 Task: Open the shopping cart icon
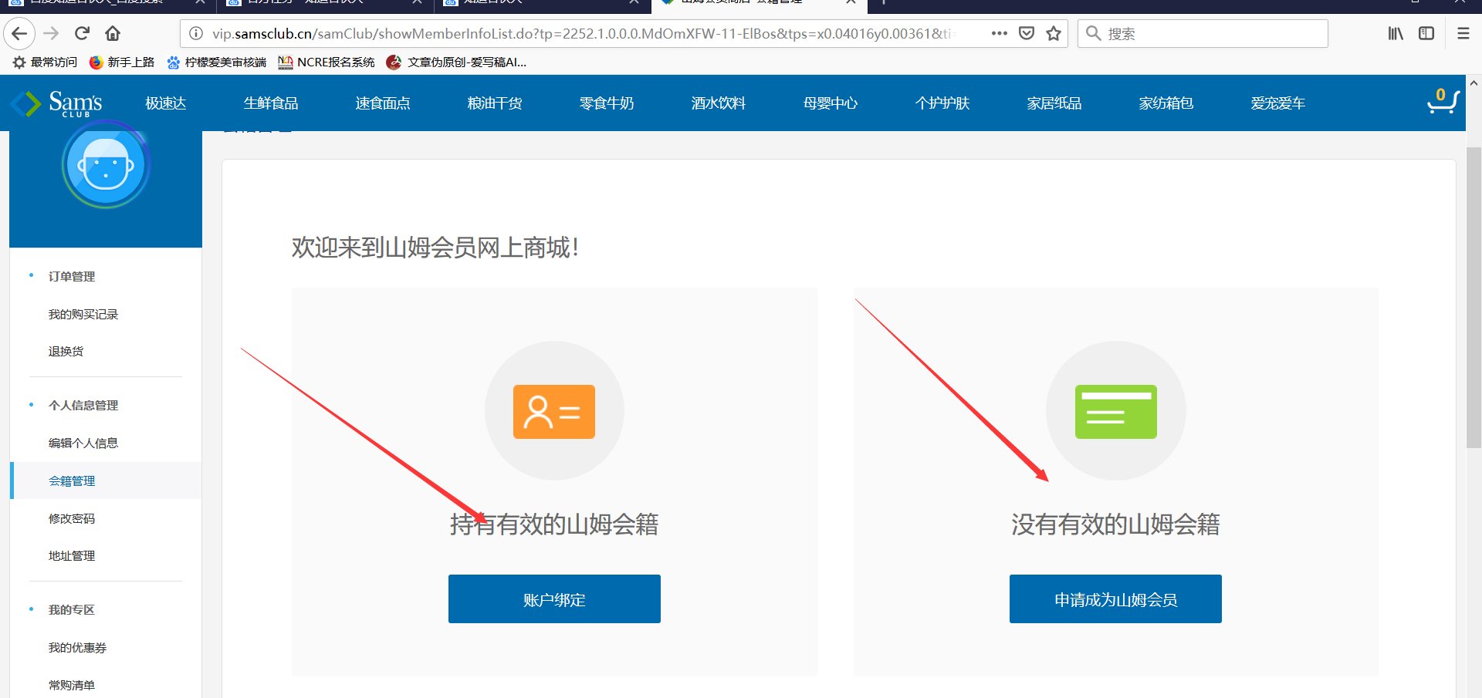(1443, 102)
